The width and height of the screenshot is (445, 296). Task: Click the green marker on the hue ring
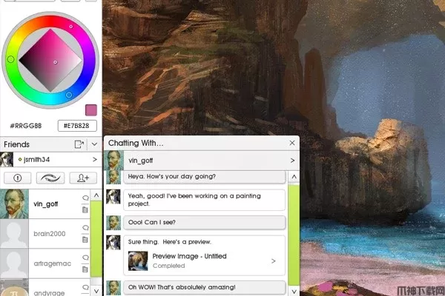point(11,59)
